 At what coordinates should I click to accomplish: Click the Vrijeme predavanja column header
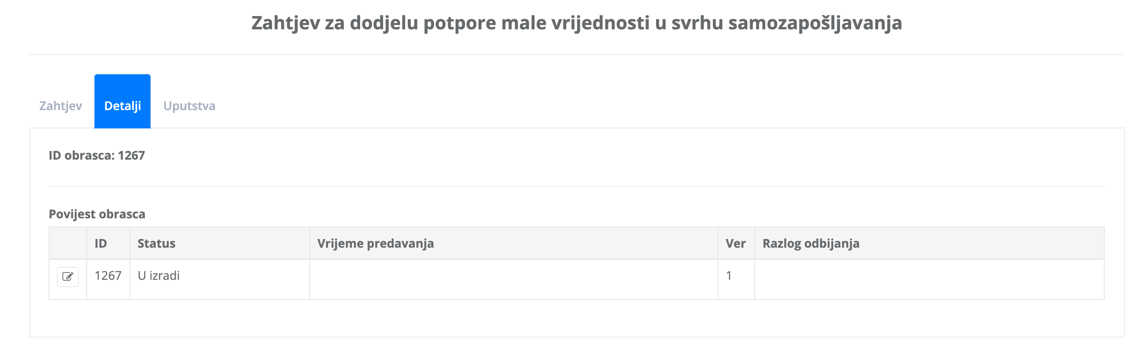375,244
